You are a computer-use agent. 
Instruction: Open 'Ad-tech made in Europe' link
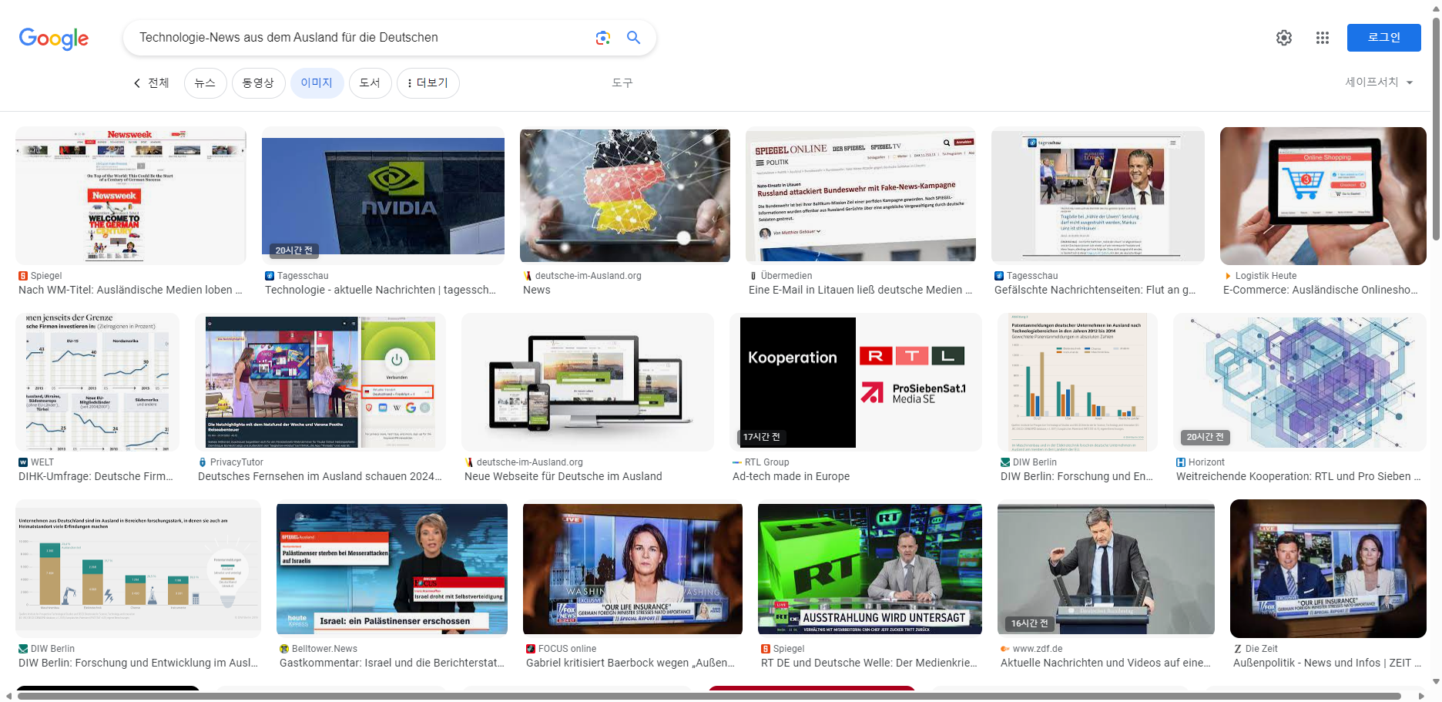click(791, 476)
